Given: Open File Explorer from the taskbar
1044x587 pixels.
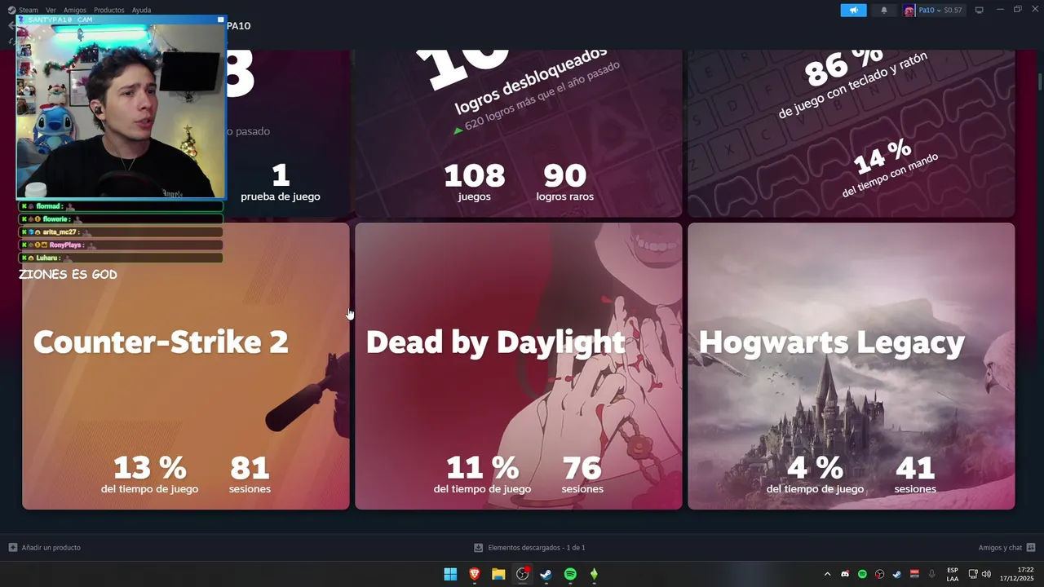Looking at the screenshot, I should [498, 574].
